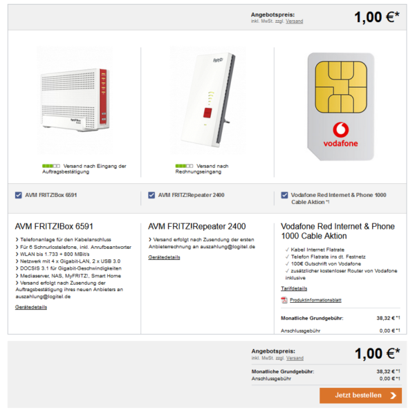Click the SIM card chip graphic
415x410 pixels.
(x=339, y=84)
